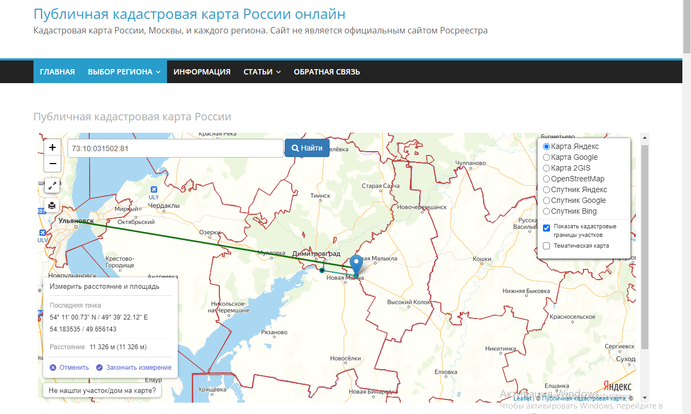Image resolution: width=691 pixels, height=414 pixels.
Task: Uncheck Показать кадастровые границы участков
Action: point(546,228)
